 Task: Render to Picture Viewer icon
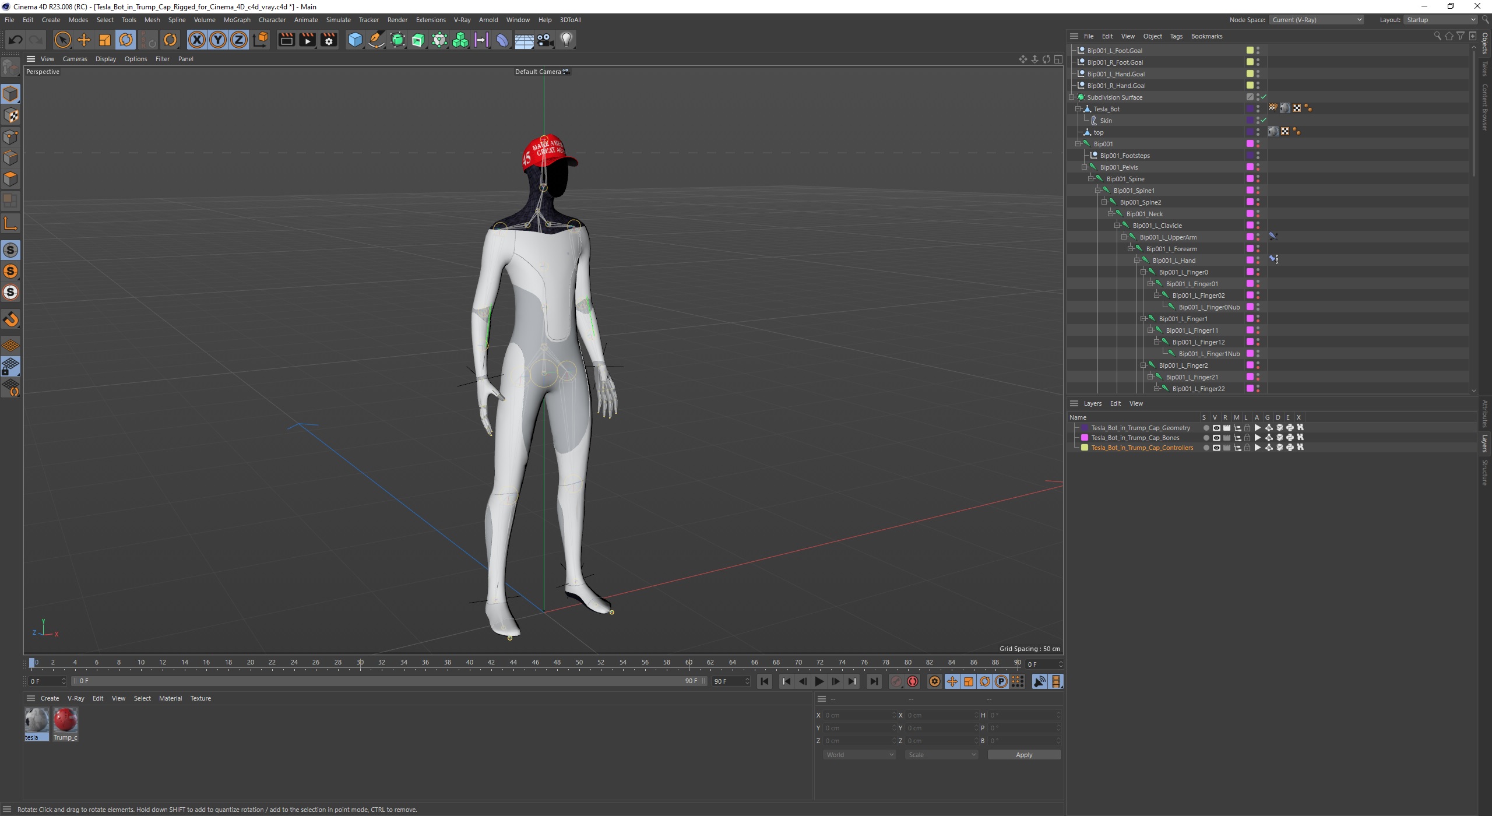tap(307, 40)
